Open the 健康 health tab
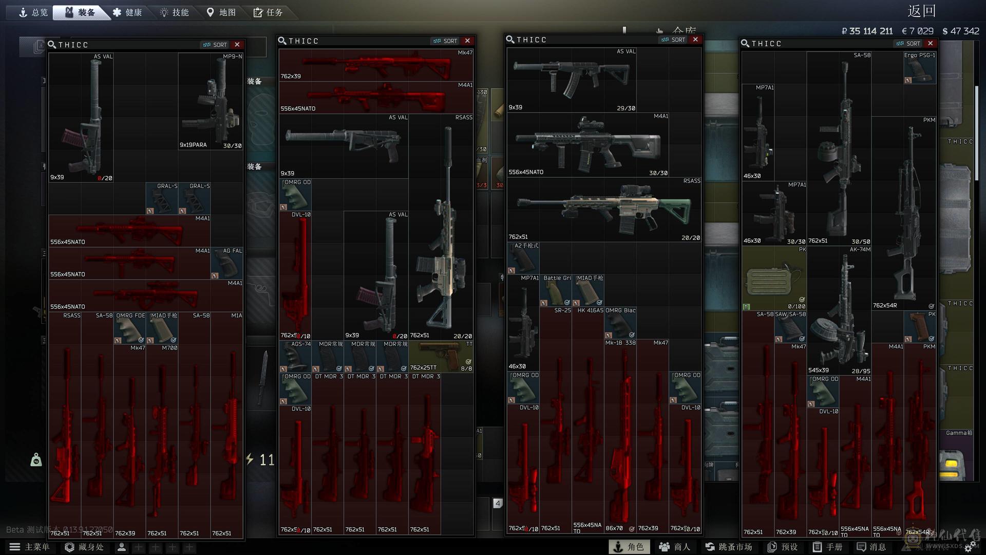The height and width of the screenshot is (555, 986). pos(127,12)
